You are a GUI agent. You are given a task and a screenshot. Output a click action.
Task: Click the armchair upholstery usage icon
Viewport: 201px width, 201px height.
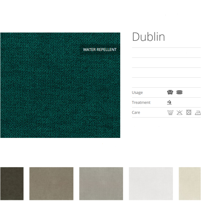[x=170, y=92]
